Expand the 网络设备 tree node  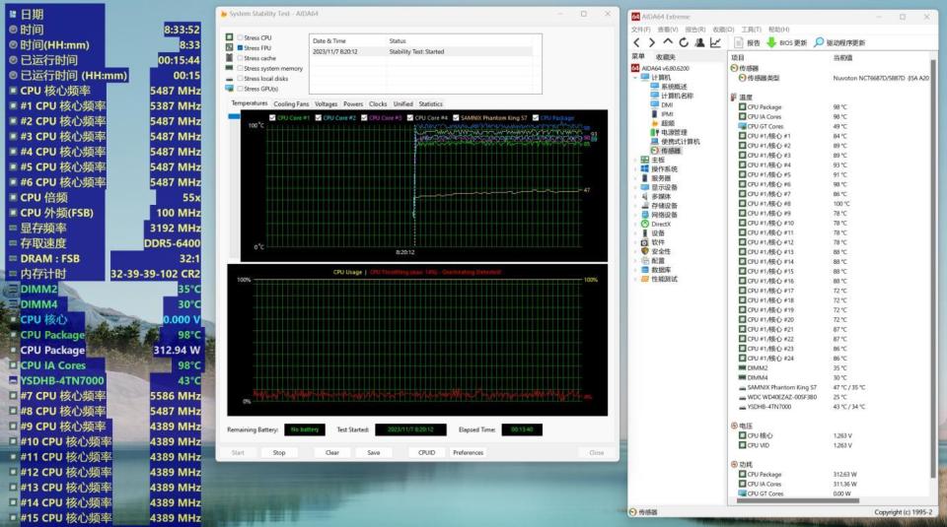click(x=635, y=215)
